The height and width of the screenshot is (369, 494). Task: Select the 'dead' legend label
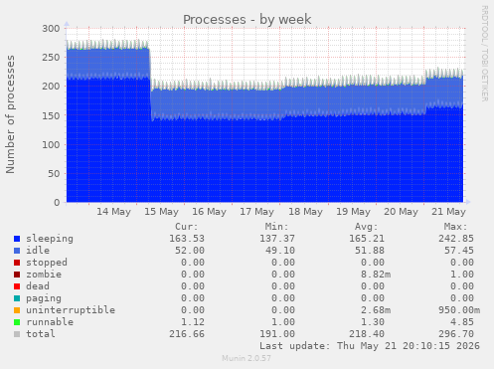click(x=38, y=286)
